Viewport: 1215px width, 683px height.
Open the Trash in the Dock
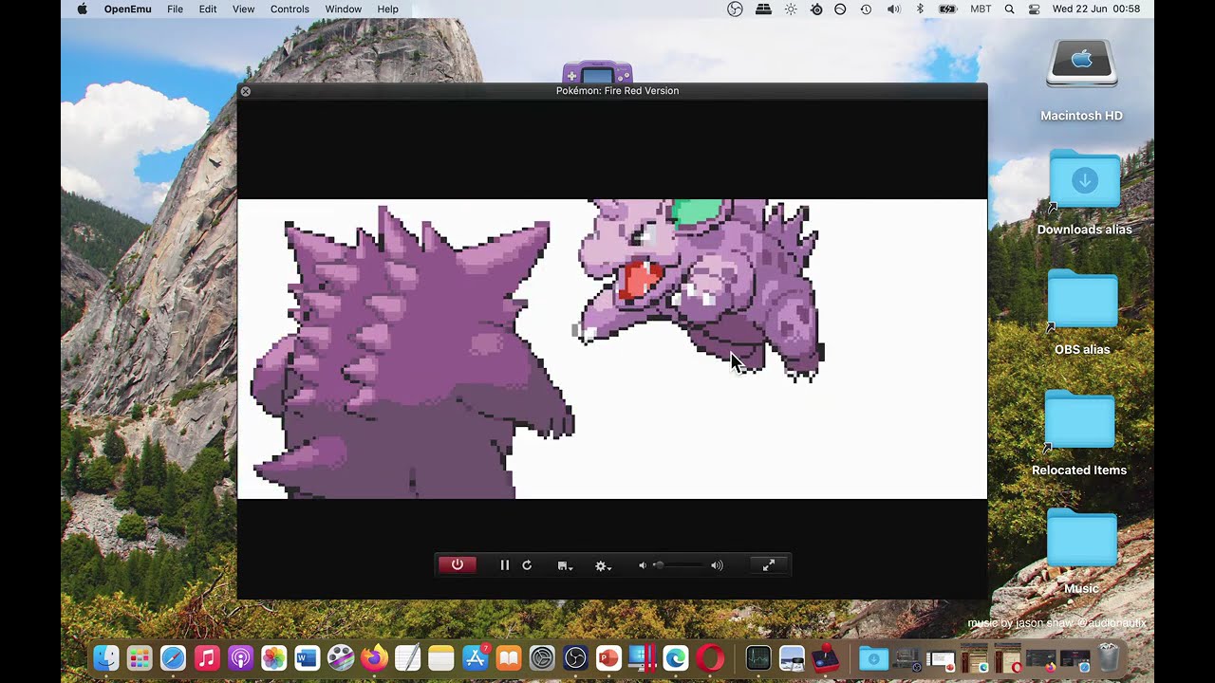(x=1109, y=657)
